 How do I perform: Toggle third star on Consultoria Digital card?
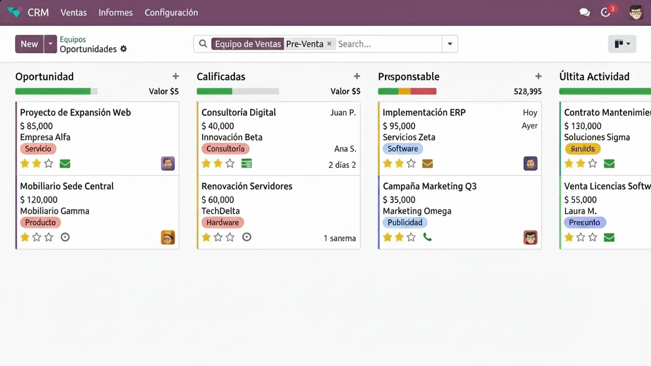230,164
